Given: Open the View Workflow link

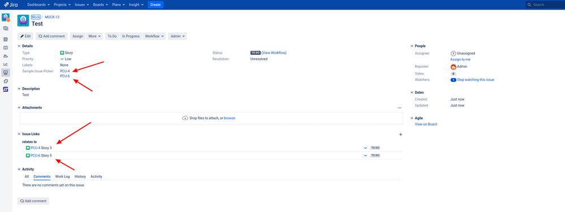Looking at the screenshot, I should click(x=274, y=53).
